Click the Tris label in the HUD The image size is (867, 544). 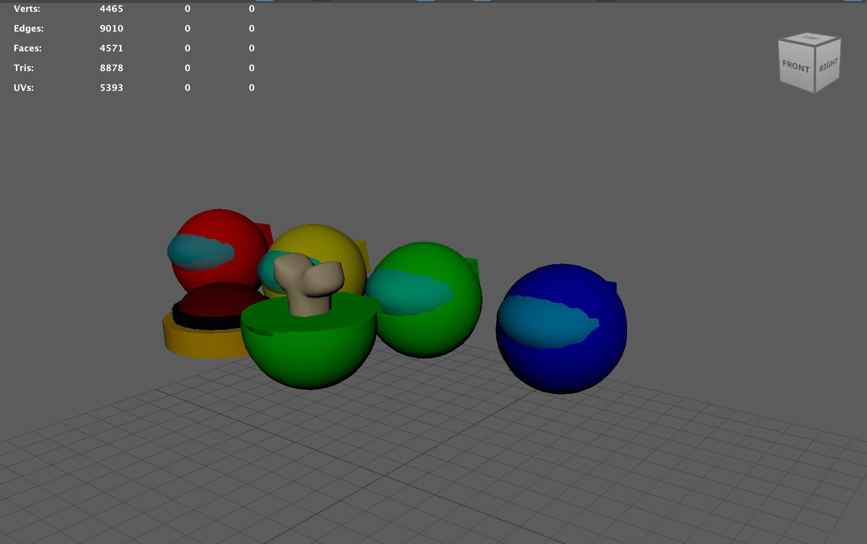click(24, 68)
